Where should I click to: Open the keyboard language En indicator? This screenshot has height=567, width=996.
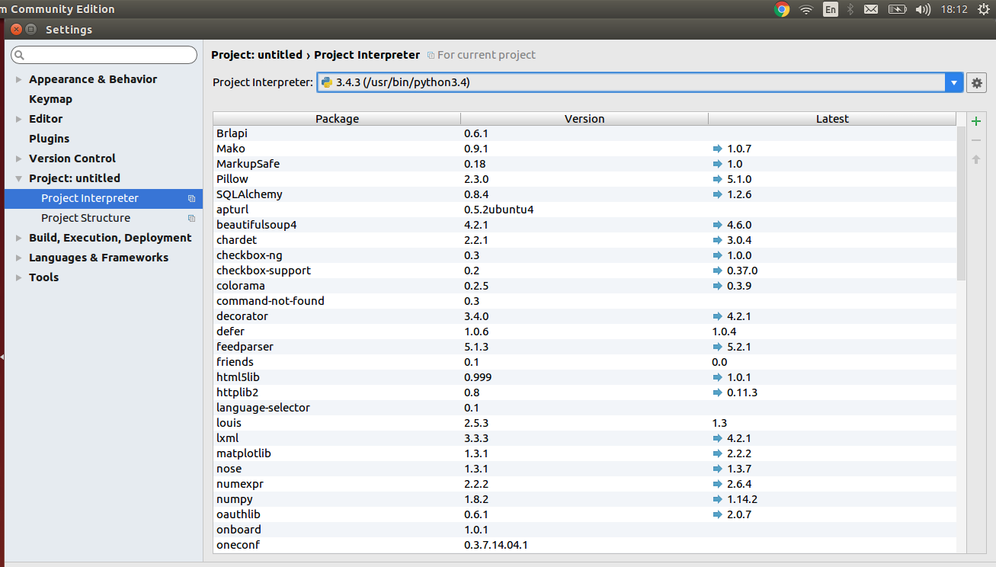[x=831, y=9]
